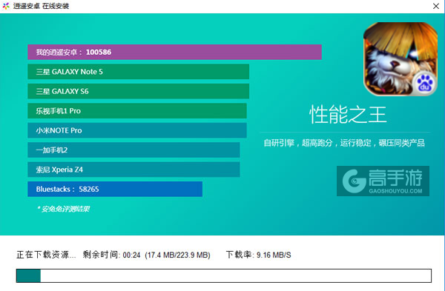
Task: Click the 乐视手机1 Pro benchmark bar
Action: coord(137,111)
